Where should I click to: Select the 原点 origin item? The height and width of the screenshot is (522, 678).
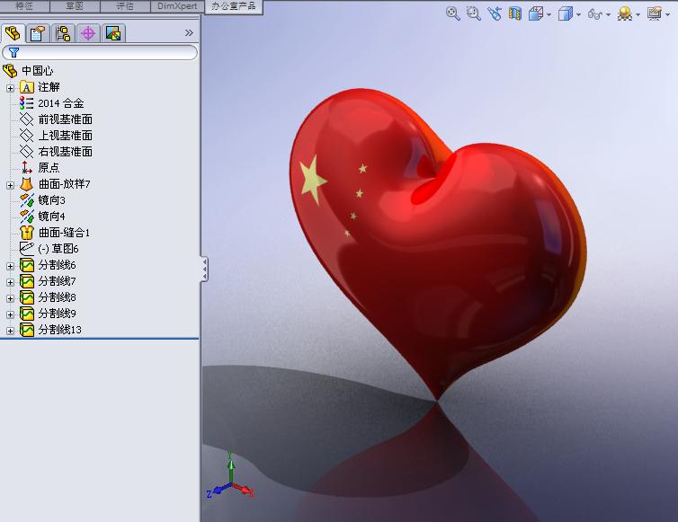(x=40, y=168)
